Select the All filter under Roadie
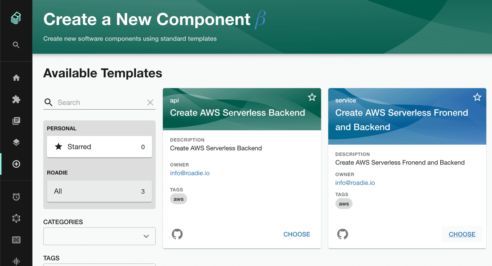 (99, 191)
